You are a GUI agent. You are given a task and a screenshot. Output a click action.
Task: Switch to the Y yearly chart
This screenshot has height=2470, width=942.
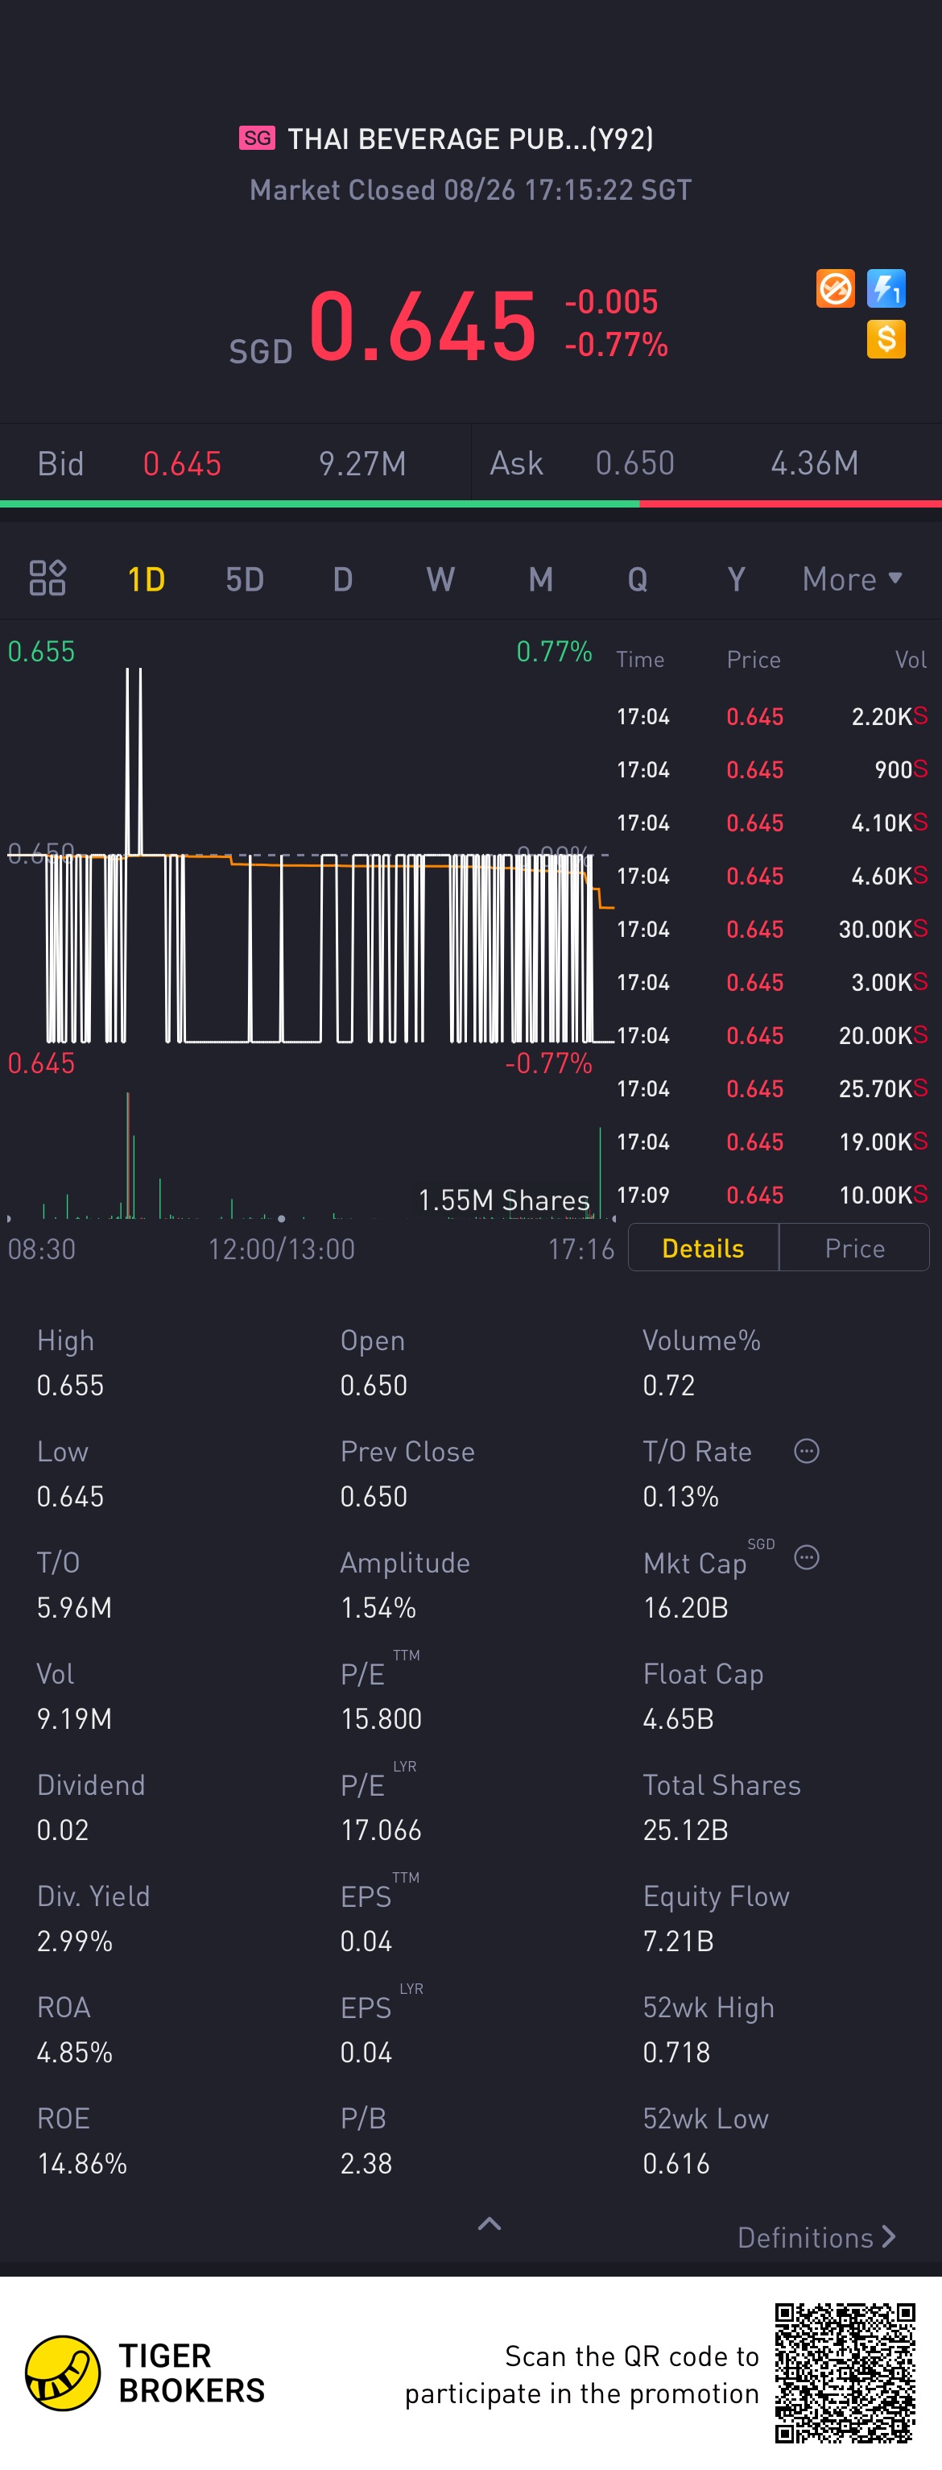(x=736, y=579)
